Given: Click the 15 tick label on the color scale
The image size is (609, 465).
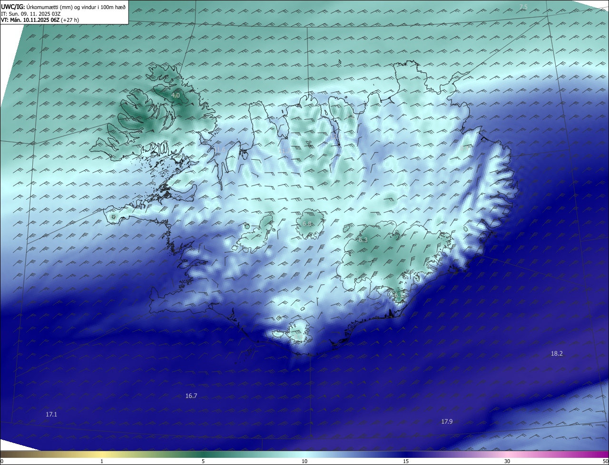Looking at the screenshot, I should (406, 461).
